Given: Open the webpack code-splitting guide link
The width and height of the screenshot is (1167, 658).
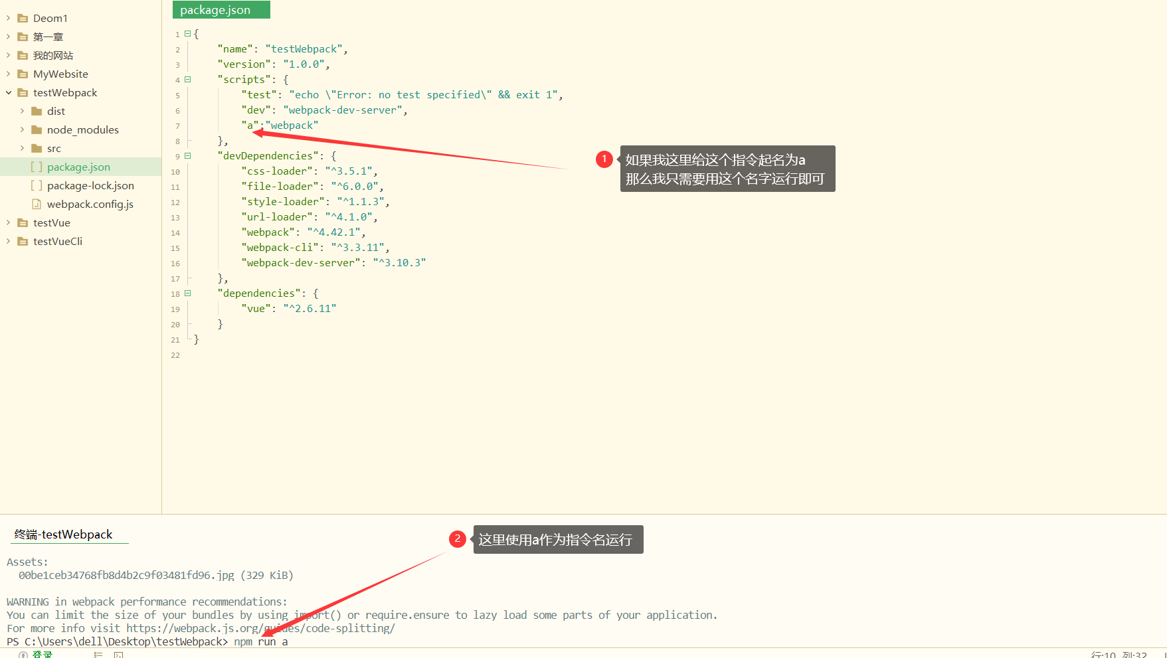Looking at the screenshot, I should point(260,628).
